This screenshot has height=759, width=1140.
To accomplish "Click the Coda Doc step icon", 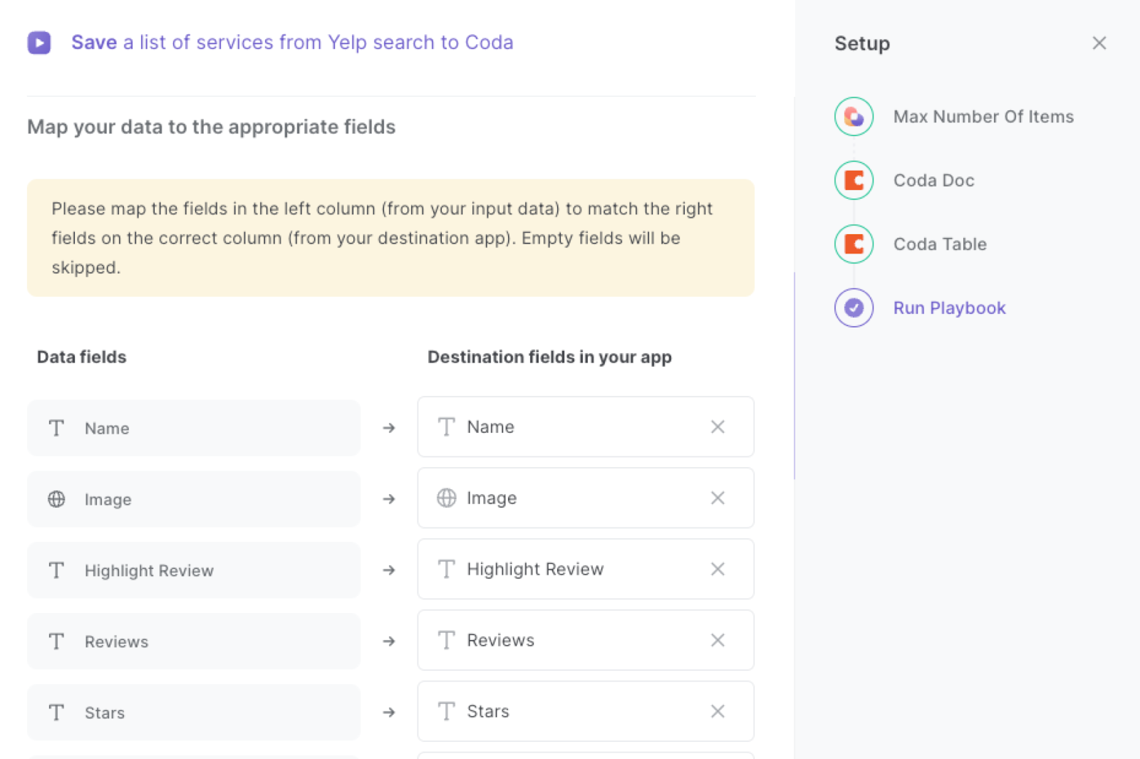I will coord(854,181).
